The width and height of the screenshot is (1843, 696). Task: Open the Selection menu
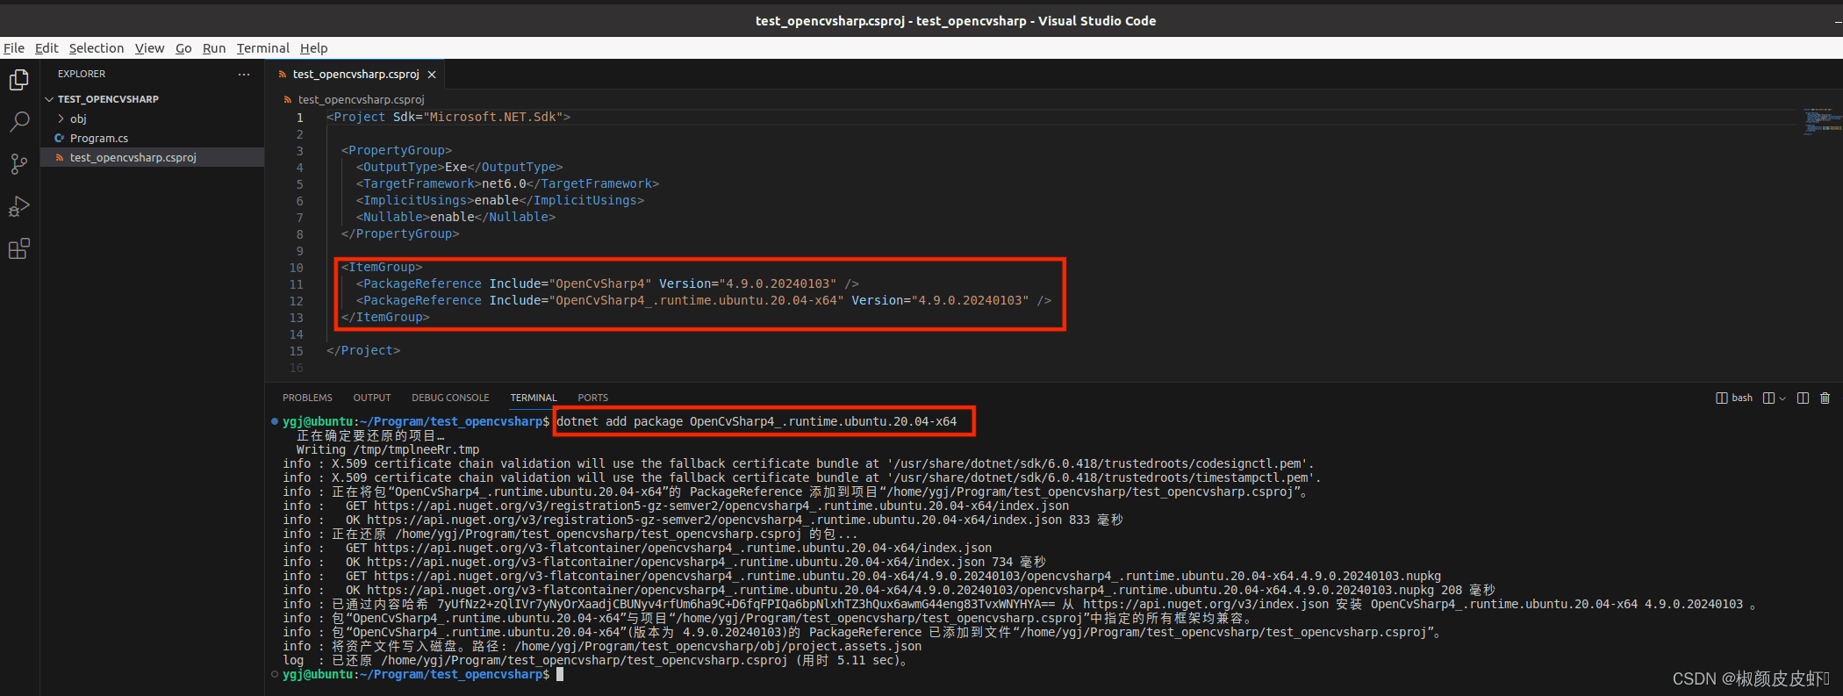pos(97,48)
